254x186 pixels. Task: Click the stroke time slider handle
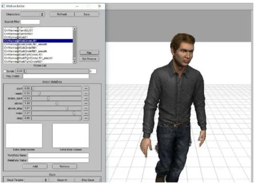coord(57,103)
